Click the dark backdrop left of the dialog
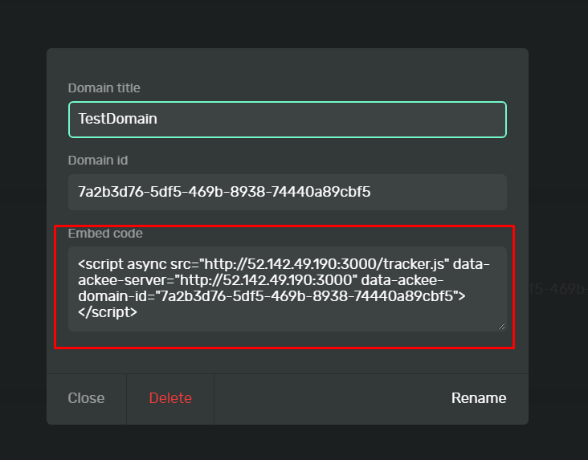Viewport: 588px width, 460px height. pyautogui.click(x=22, y=241)
